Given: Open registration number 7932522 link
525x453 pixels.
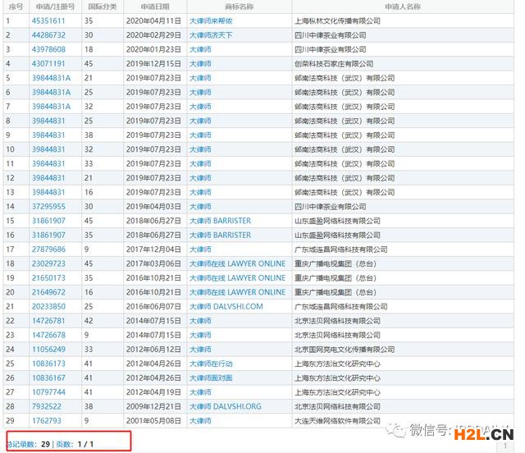Looking at the screenshot, I should pyautogui.click(x=47, y=406).
